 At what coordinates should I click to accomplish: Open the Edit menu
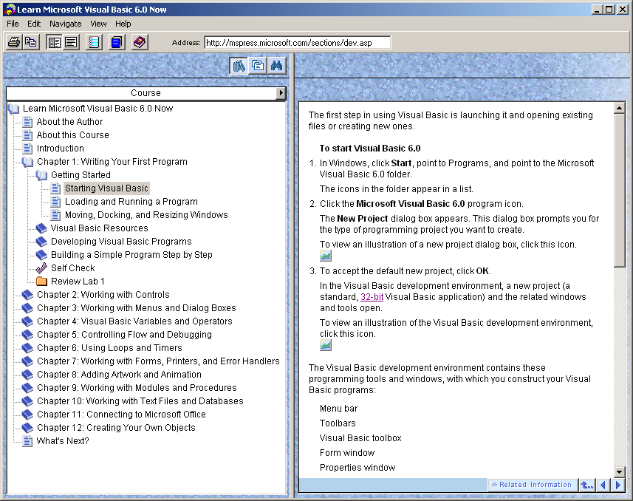[34, 24]
